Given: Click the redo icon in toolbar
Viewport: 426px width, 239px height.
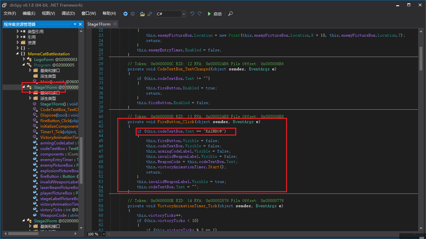Looking at the screenshot, I should 200,14.
